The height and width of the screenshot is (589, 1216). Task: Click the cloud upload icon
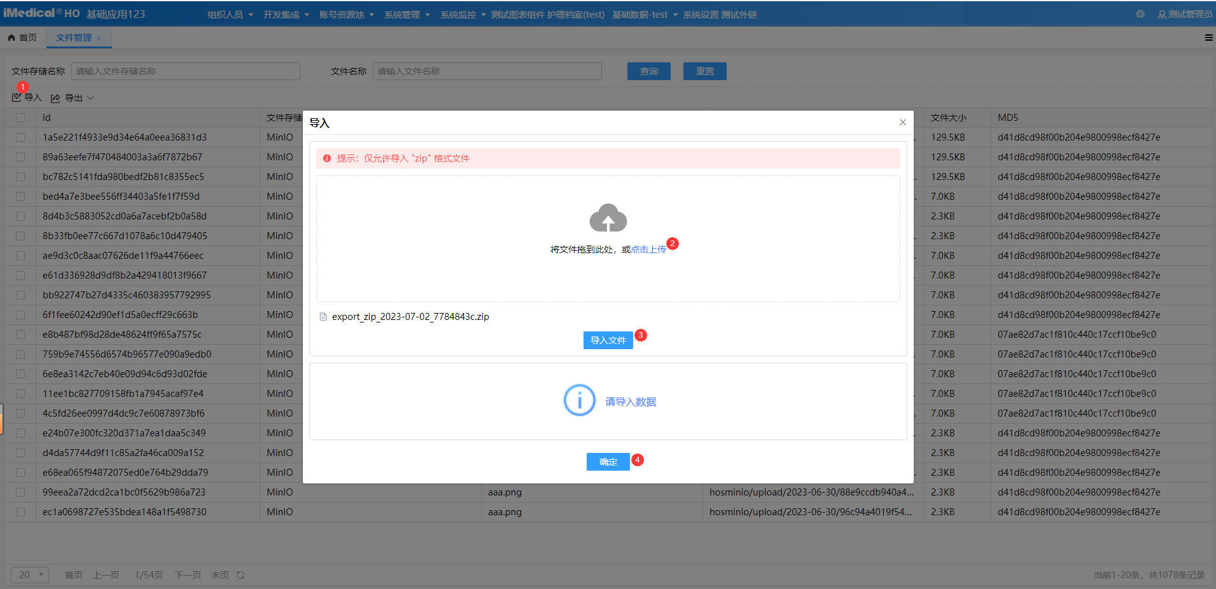pos(608,218)
